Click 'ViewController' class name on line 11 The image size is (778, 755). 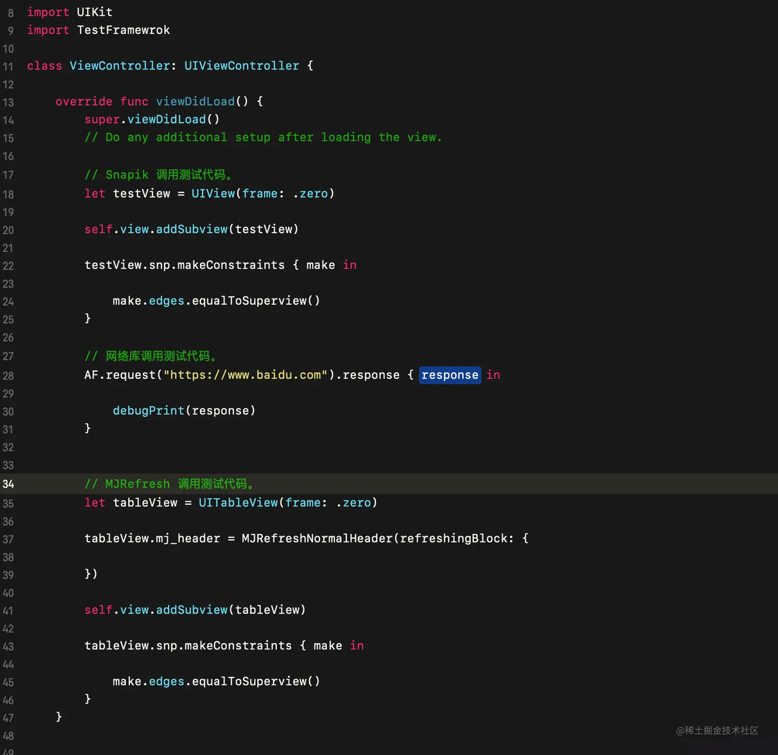coord(120,66)
